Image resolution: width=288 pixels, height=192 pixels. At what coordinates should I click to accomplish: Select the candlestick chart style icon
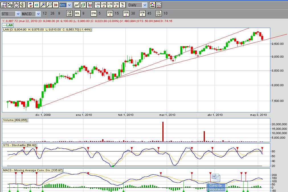(90, 5)
